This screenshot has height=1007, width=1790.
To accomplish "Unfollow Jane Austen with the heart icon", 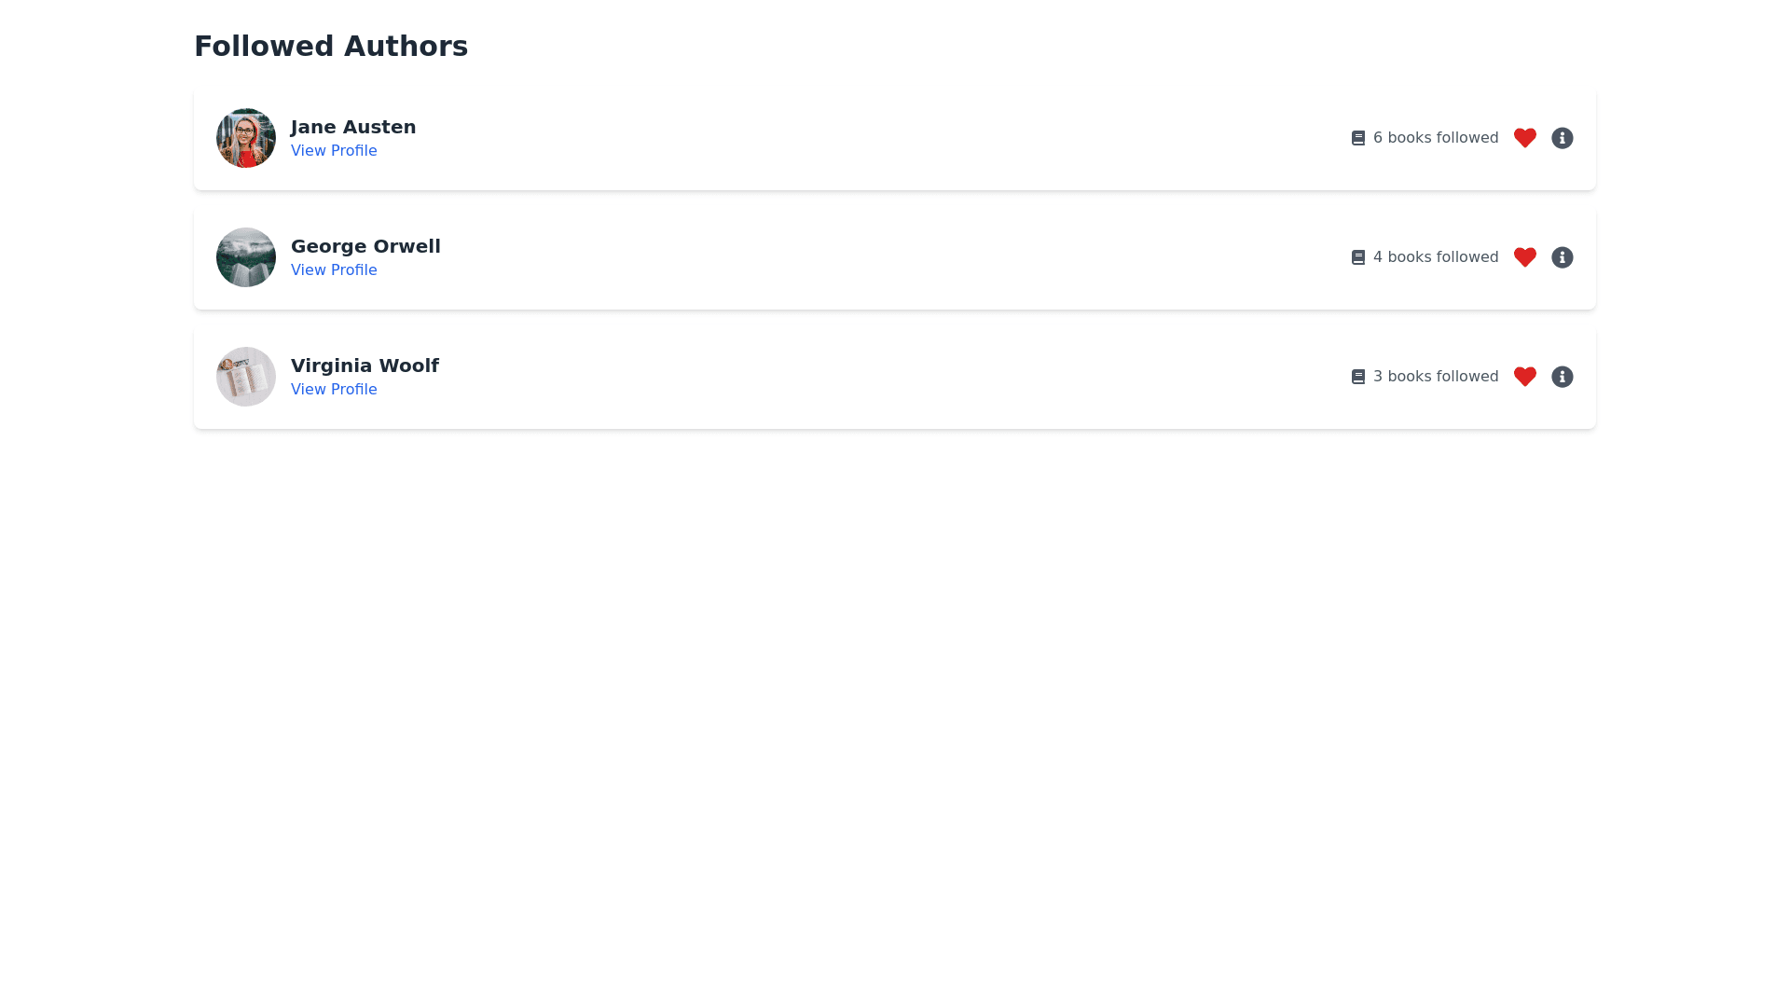I will 1524,138.
